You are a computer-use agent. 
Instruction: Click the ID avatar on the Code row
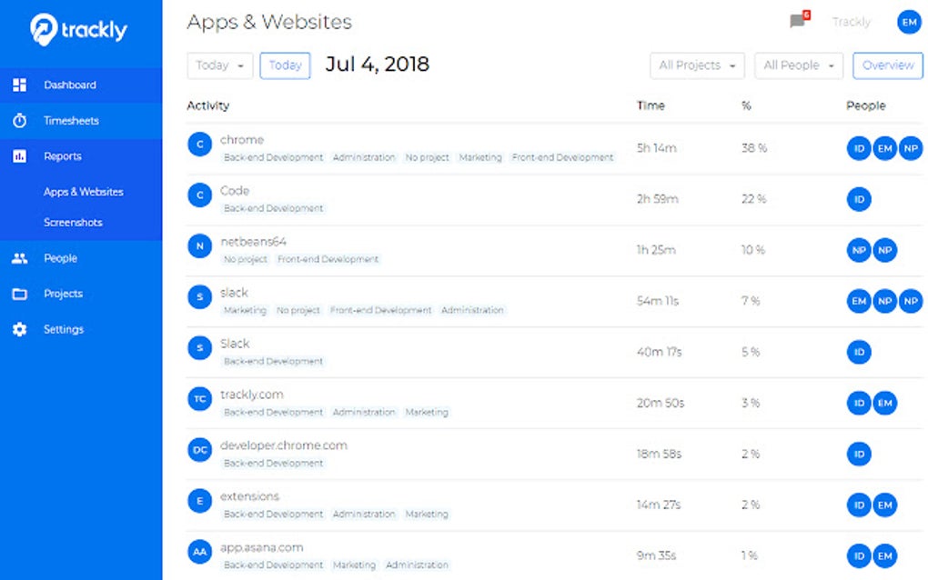[858, 198]
